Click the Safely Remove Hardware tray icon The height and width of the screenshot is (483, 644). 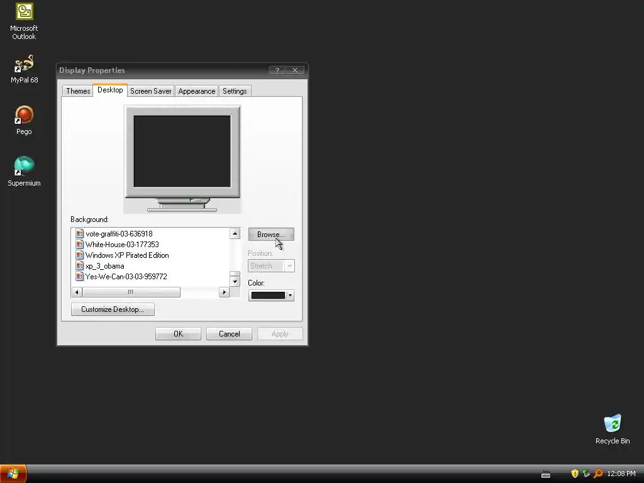click(x=587, y=474)
